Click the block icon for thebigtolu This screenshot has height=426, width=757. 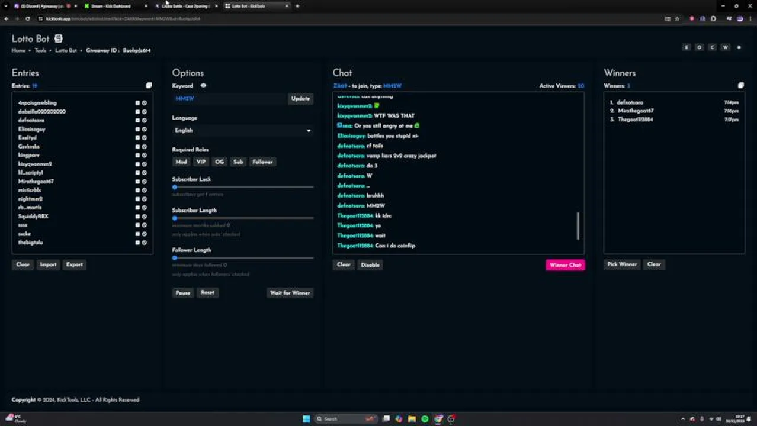144,243
